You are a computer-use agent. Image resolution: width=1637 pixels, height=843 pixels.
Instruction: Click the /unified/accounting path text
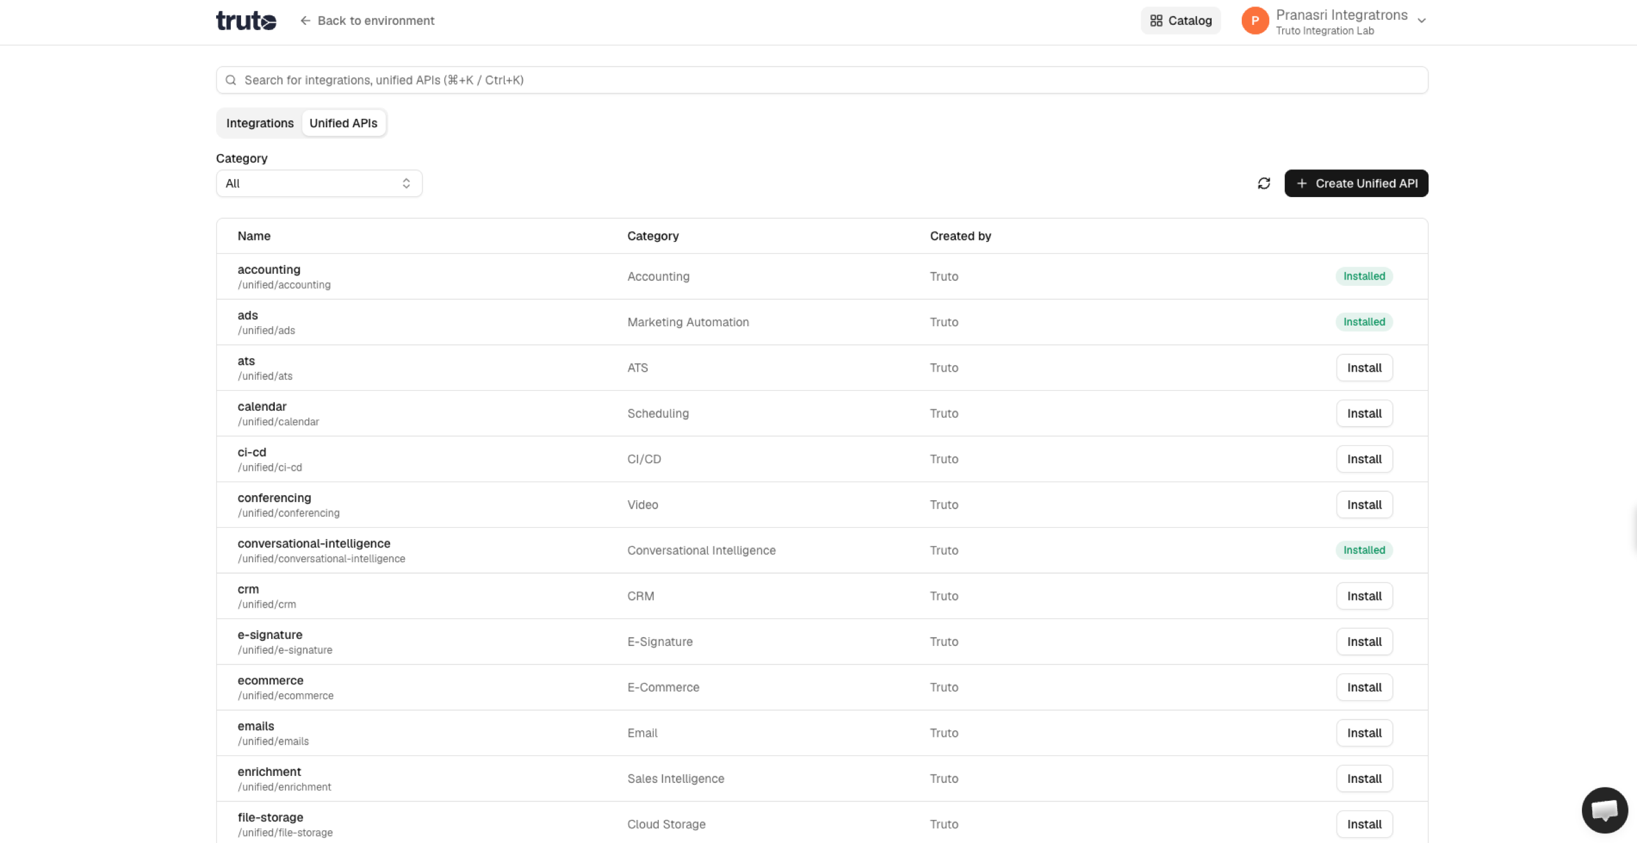(x=284, y=285)
